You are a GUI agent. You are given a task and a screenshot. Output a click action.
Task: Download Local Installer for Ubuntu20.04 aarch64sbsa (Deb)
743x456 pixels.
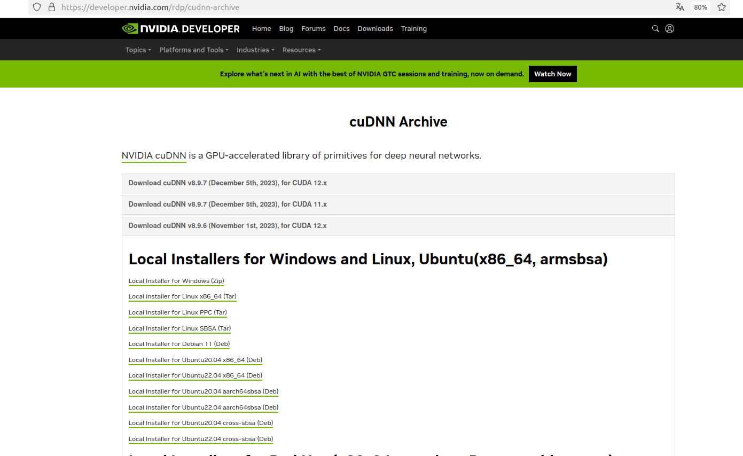click(204, 391)
